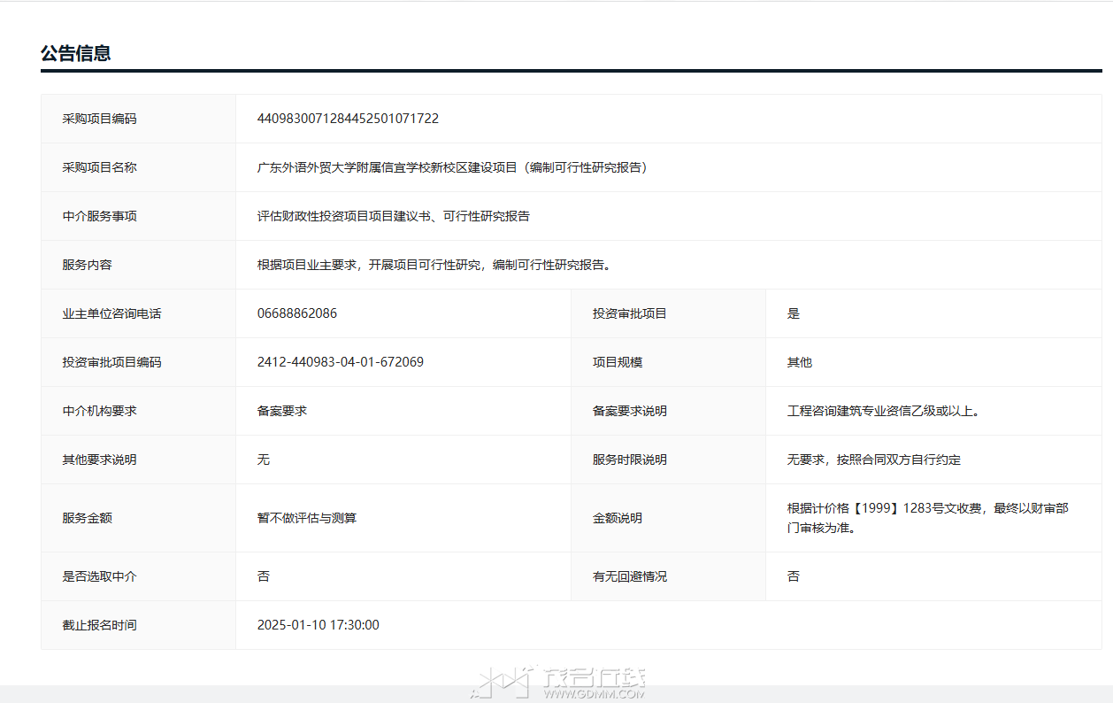1113x703 pixels.
Task: Click the 服务内容 description text
Action: pos(434,265)
